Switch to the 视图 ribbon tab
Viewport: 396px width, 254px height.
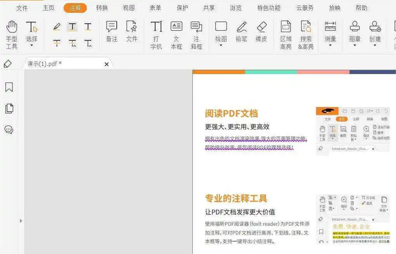(x=128, y=7)
